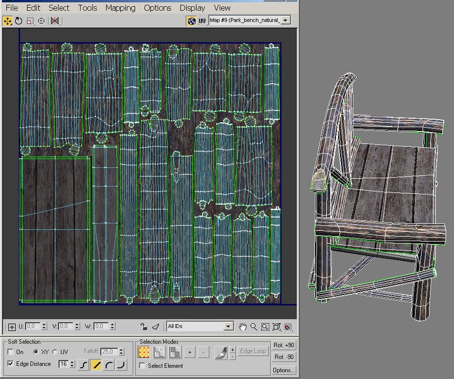Viewport: 454px width, 379px height.
Task: Click the Rot. +90 button
Action: point(284,346)
